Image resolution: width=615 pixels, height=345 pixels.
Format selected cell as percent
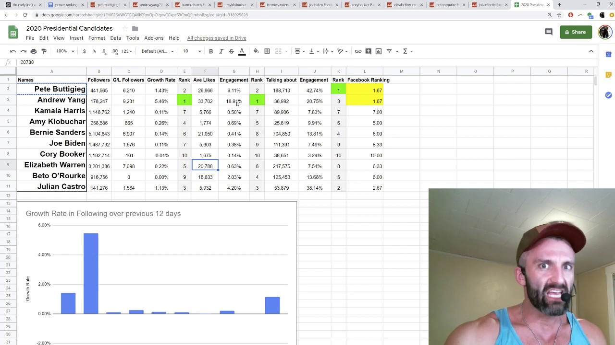point(94,51)
